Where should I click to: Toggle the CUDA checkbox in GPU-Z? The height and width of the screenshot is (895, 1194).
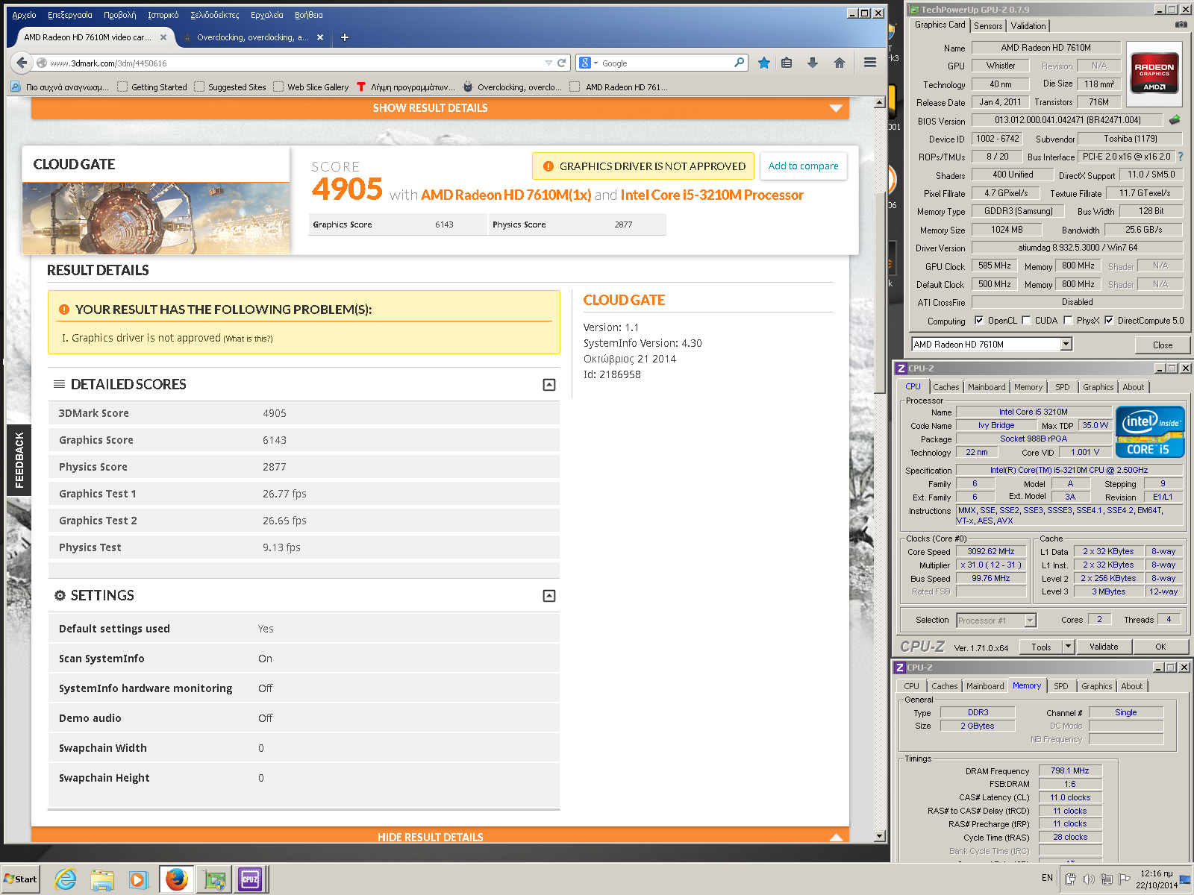[1026, 321]
